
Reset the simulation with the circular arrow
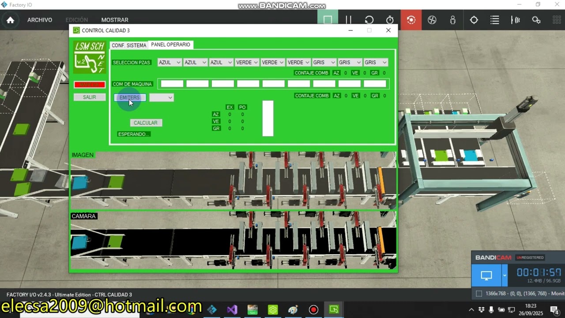click(x=369, y=20)
